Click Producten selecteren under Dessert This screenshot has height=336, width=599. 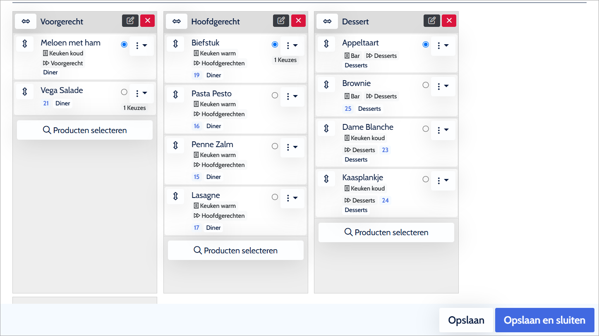click(x=386, y=232)
